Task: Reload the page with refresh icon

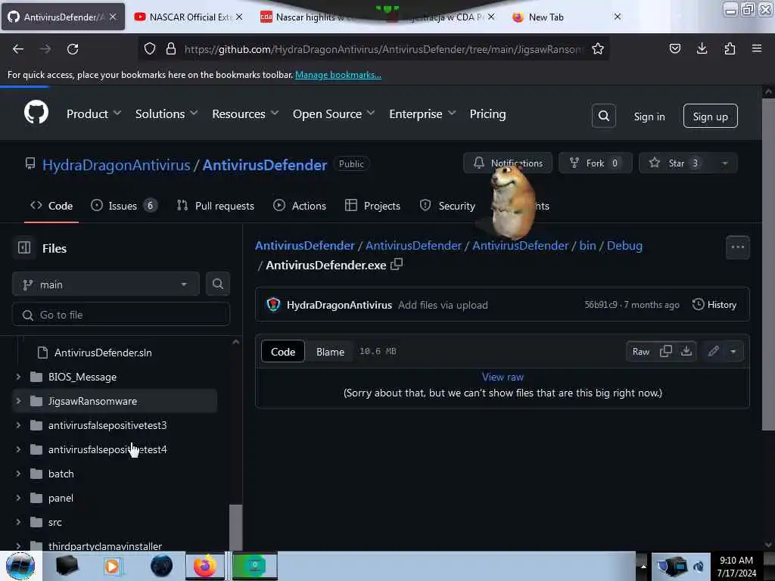Action: click(73, 49)
